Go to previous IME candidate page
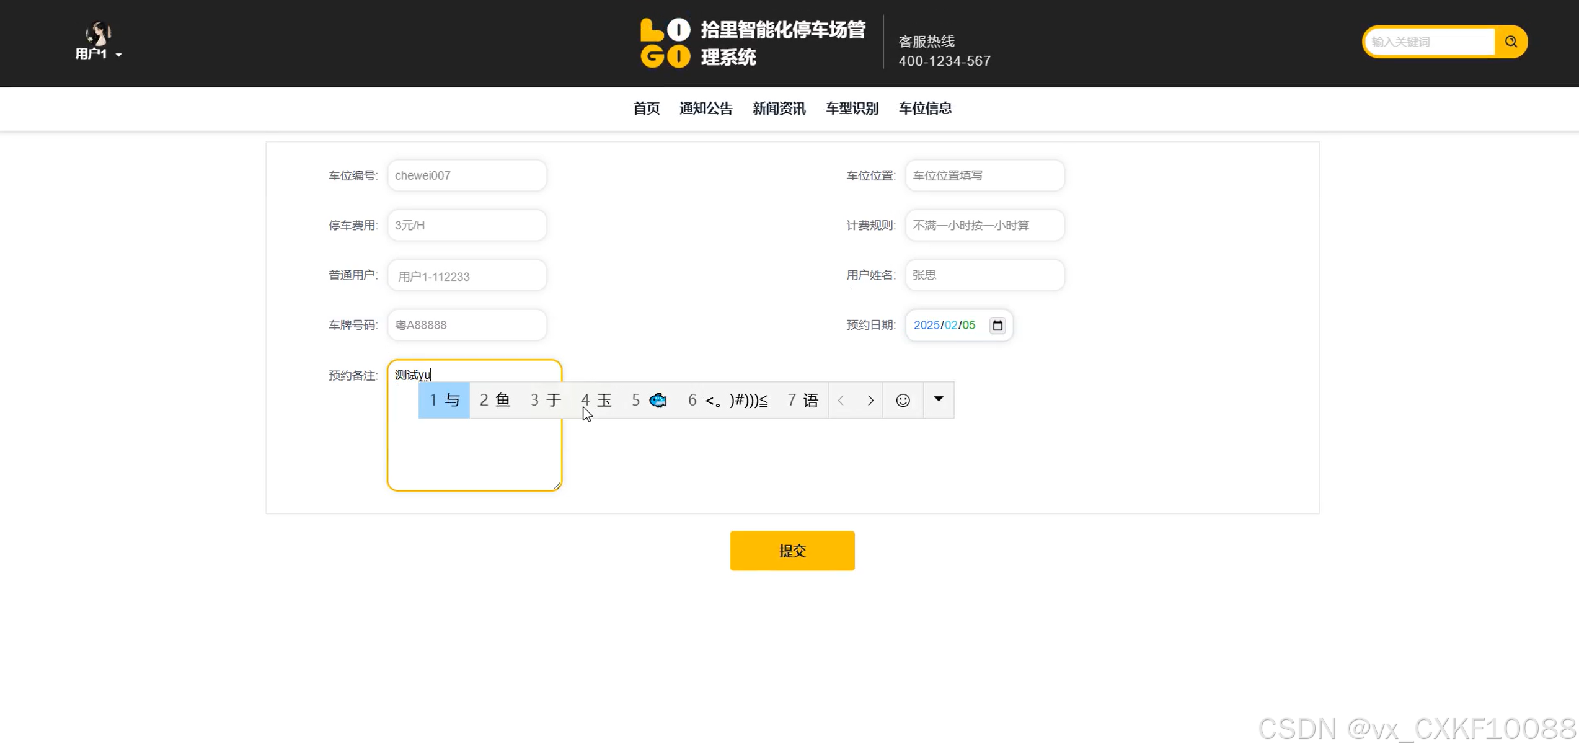 pos(841,401)
